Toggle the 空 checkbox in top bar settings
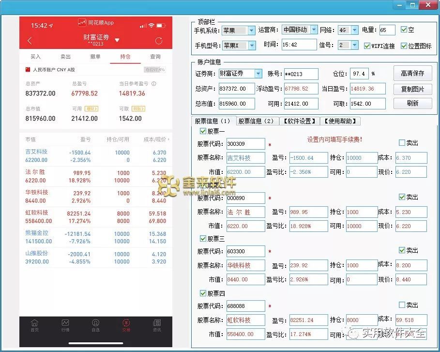The width and height of the screenshot is (440, 352). point(404,30)
